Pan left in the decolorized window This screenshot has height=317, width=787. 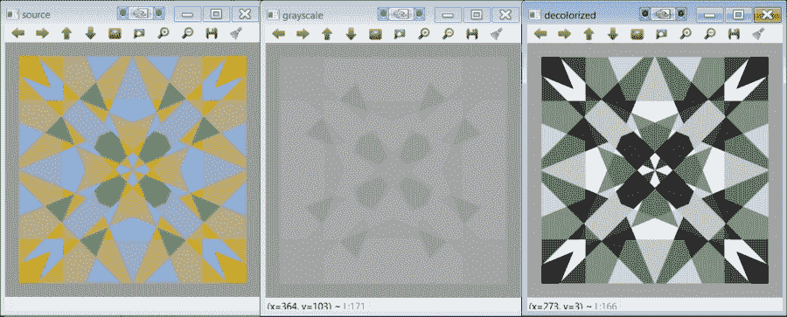[540, 33]
